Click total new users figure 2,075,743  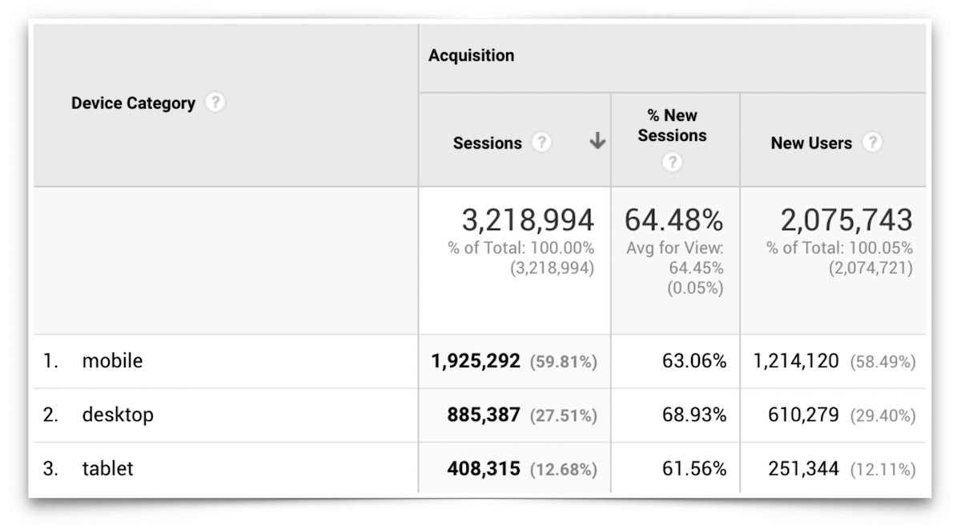(846, 220)
